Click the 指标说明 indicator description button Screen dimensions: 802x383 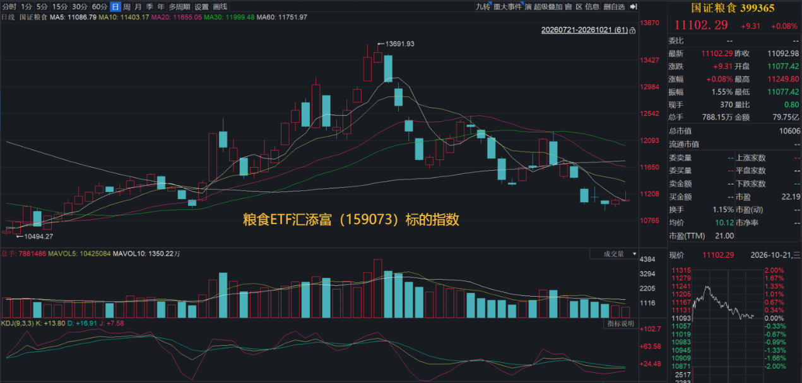pos(621,324)
